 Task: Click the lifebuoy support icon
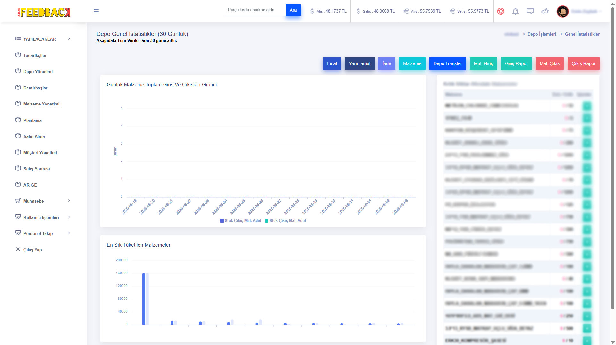pos(501,11)
